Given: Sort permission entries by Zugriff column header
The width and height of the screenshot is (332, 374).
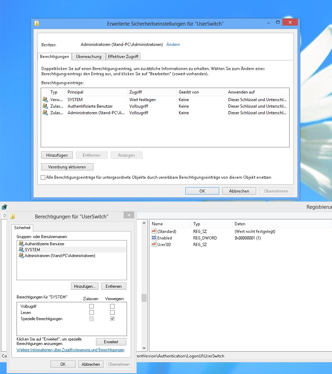Looking at the screenshot, I should click(152, 92).
